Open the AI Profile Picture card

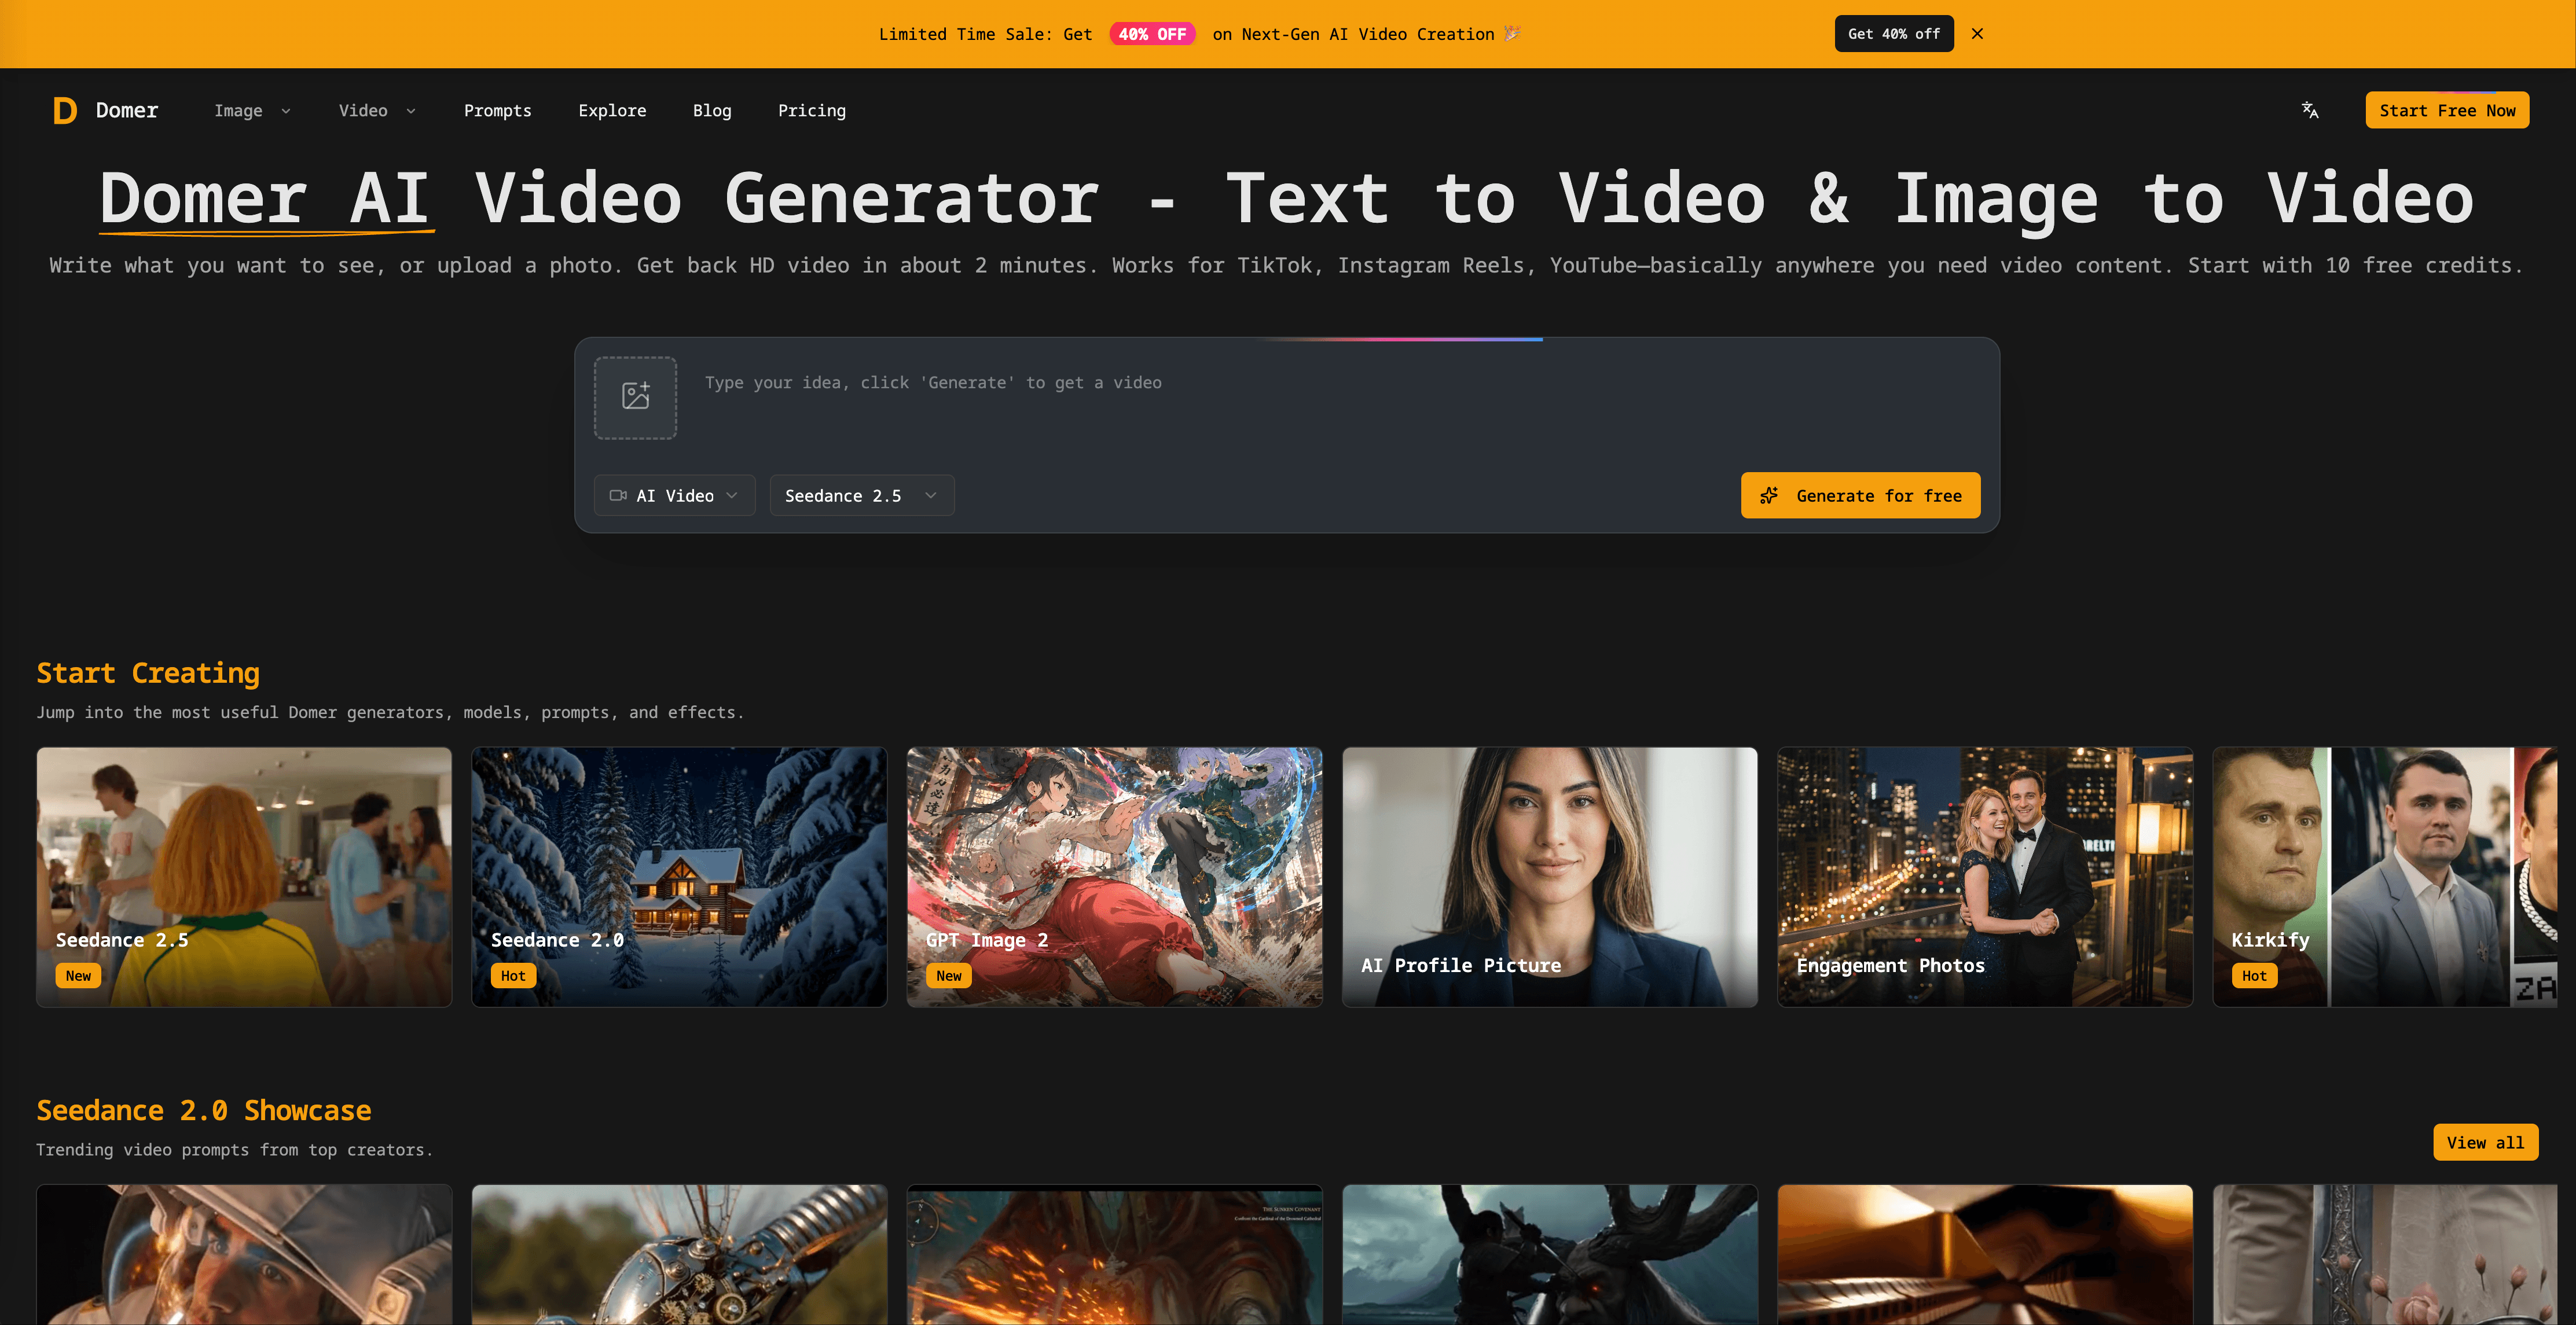pos(1550,877)
